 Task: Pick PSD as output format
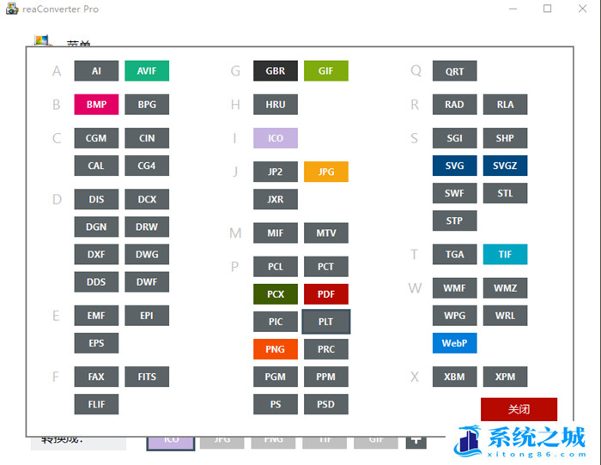click(325, 405)
